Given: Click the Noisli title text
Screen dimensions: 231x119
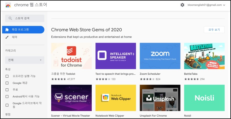Looking at the screenshot, I should tap(188, 116).
